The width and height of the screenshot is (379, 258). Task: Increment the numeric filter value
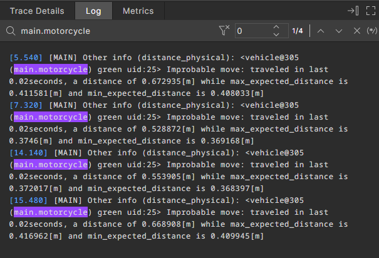coord(277,27)
